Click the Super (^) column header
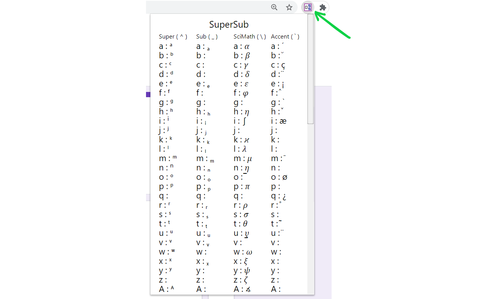478x299 pixels. (173, 36)
